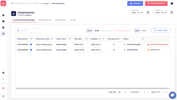This screenshot has width=177, height=100.
Task: Click the 2024-12-31 NAV date cell
Action: pos(79,45)
